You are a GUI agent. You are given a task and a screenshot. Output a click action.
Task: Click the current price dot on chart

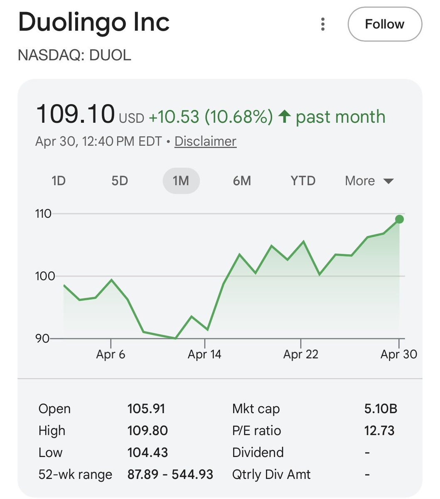point(399,219)
